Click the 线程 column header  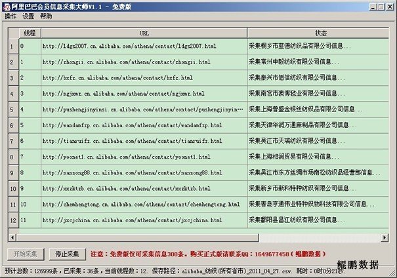point(30,33)
